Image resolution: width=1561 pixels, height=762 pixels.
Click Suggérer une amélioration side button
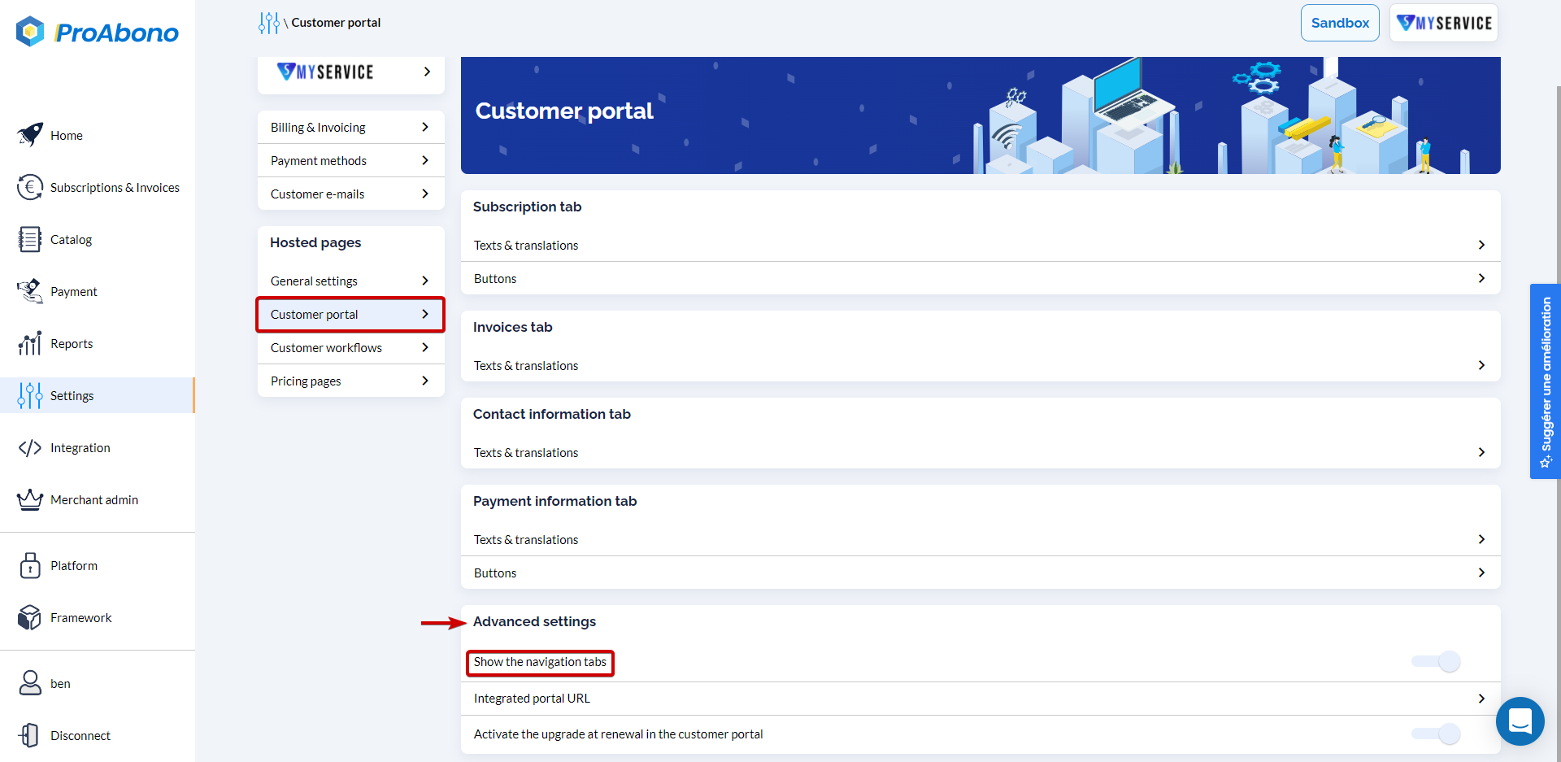pos(1545,381)
